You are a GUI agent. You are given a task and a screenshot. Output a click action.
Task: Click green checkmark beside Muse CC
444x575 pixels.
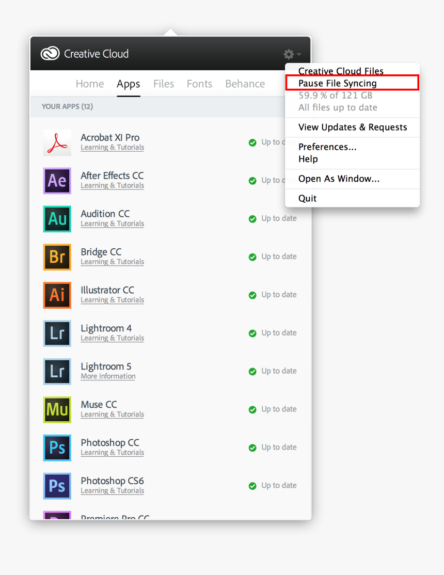(252, 410)
